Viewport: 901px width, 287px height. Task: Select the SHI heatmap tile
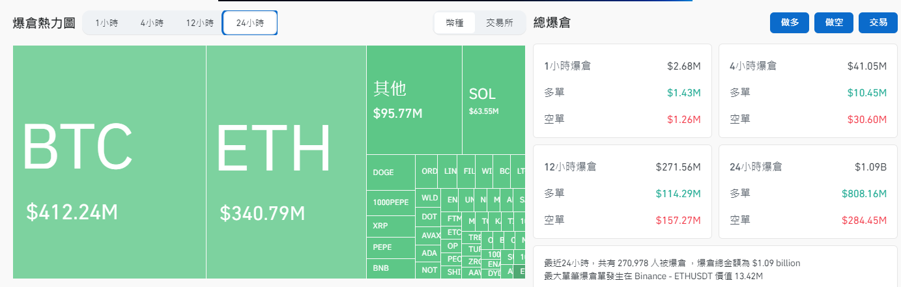[452, 272]
